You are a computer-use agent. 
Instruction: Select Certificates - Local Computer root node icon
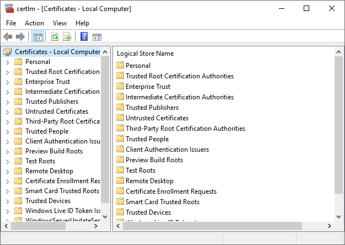(8, 52)
